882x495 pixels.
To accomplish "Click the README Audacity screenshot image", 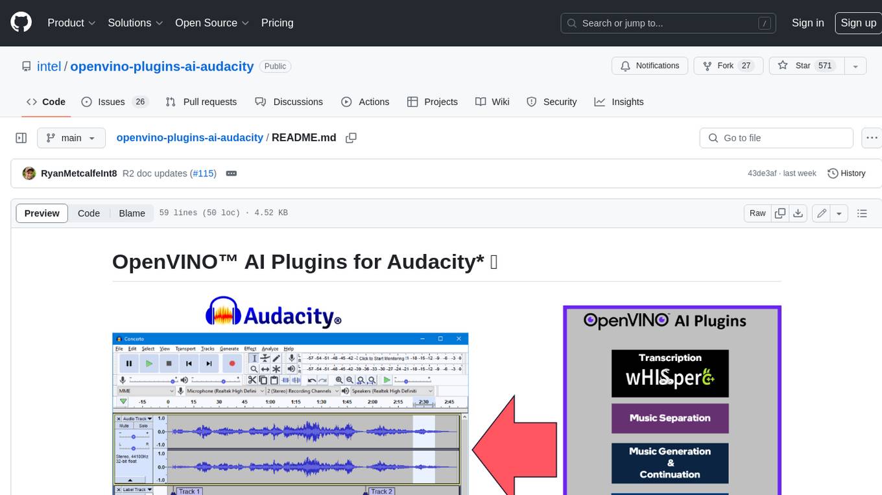I will 291,395.
